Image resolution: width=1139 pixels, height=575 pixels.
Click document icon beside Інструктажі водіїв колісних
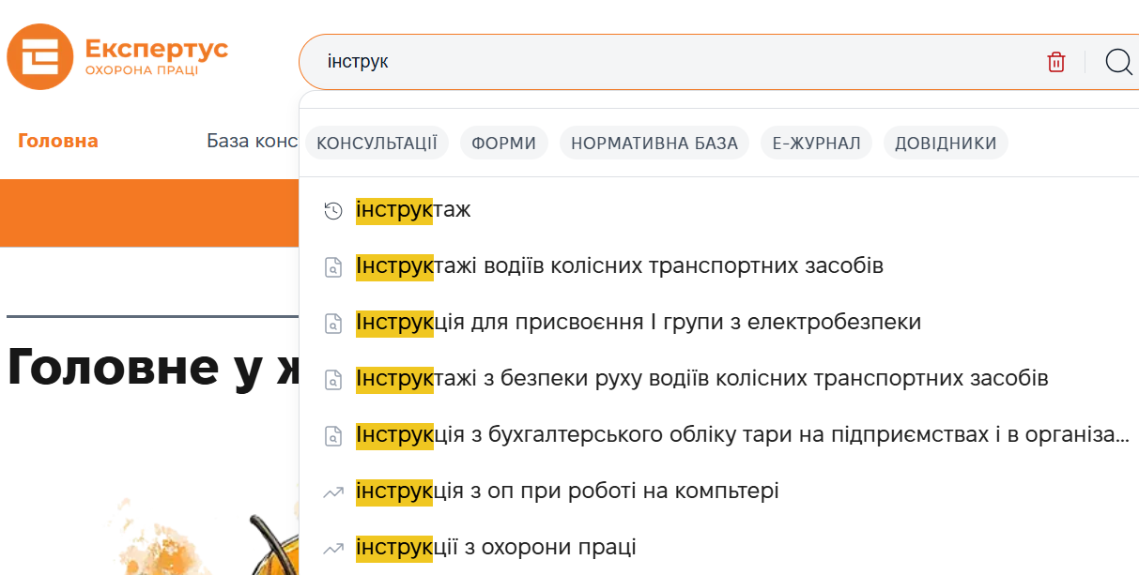(x=332, y=267)
